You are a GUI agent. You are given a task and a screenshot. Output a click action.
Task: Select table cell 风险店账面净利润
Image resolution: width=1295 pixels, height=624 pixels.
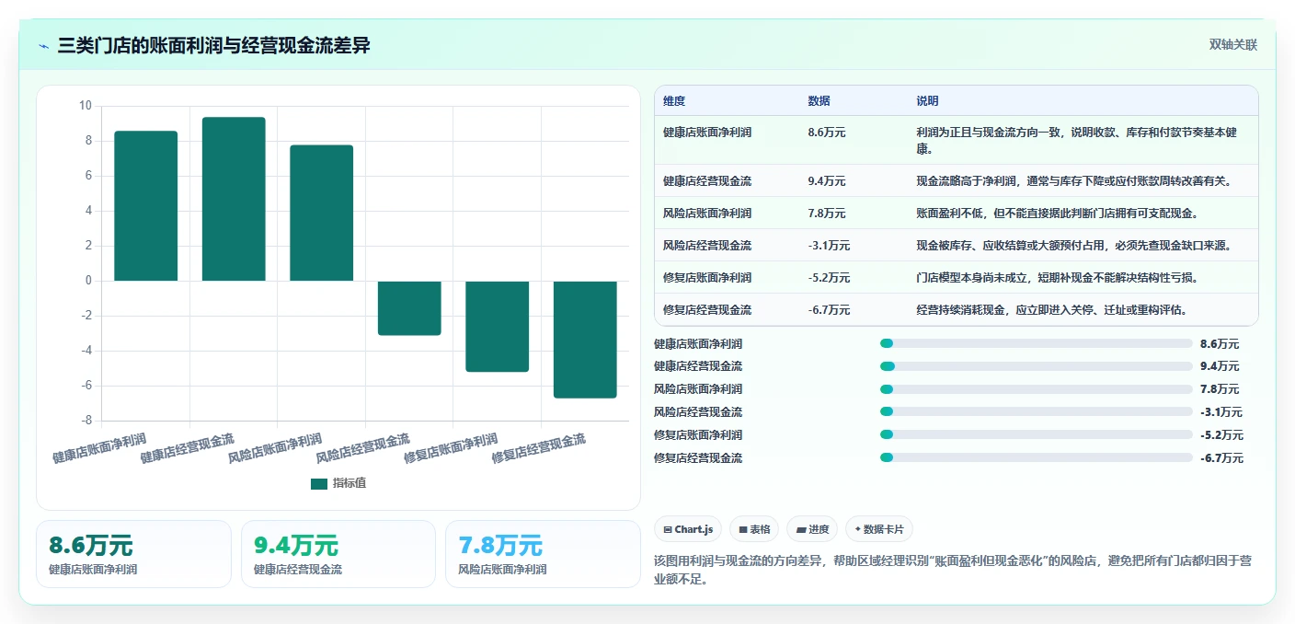coord(707,214)
